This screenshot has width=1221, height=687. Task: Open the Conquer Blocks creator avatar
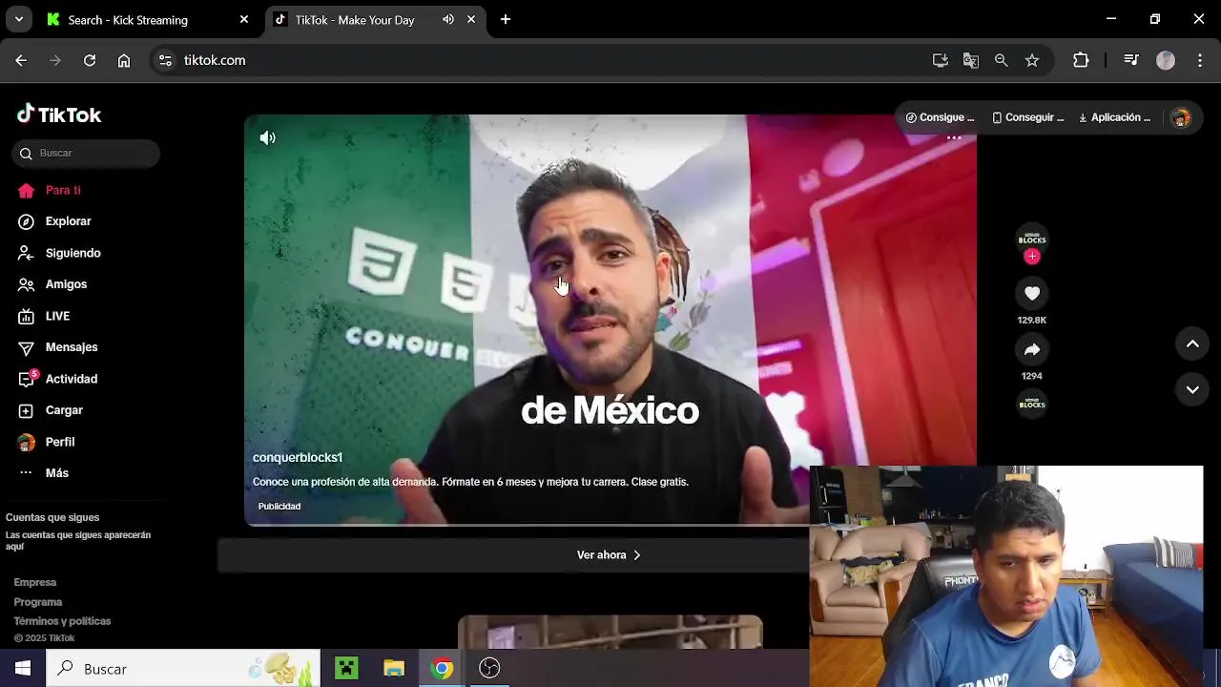coord(1032,239)
